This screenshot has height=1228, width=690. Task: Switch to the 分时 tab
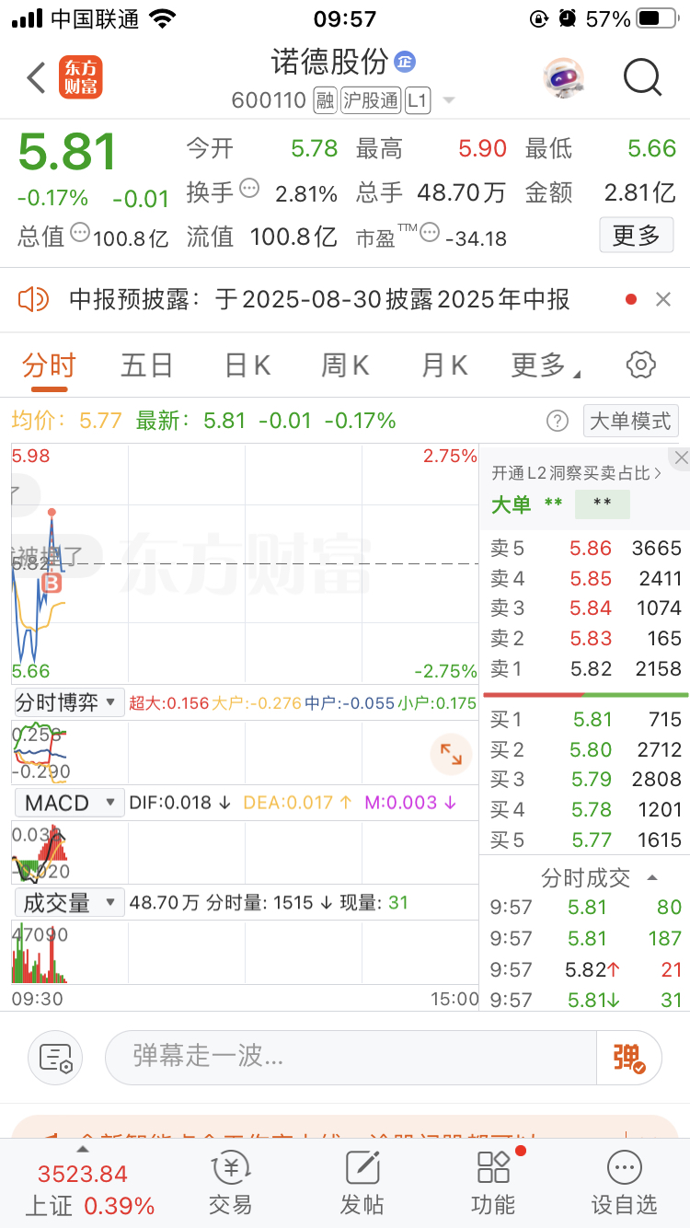click(x=50, y=365)
